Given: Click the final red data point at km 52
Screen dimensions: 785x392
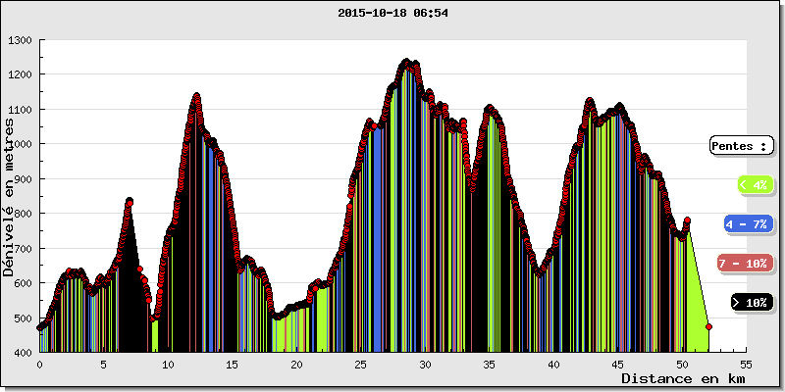Looking at the screenshot, I should pos(708,326).
